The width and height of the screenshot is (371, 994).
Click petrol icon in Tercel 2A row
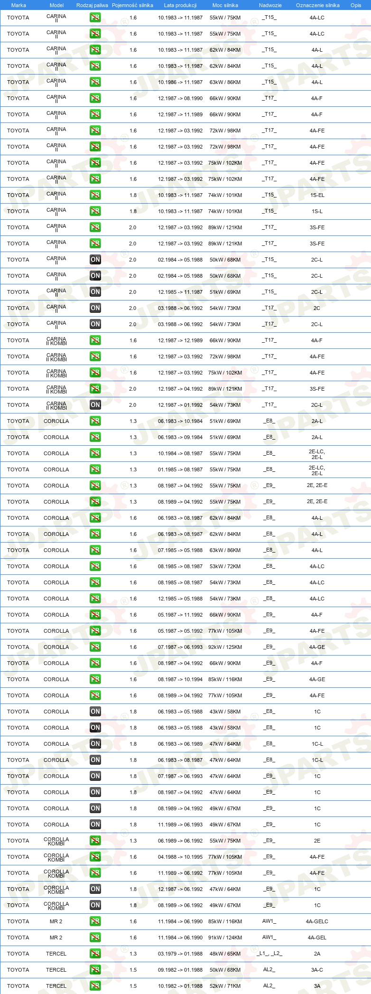(95, 954)
